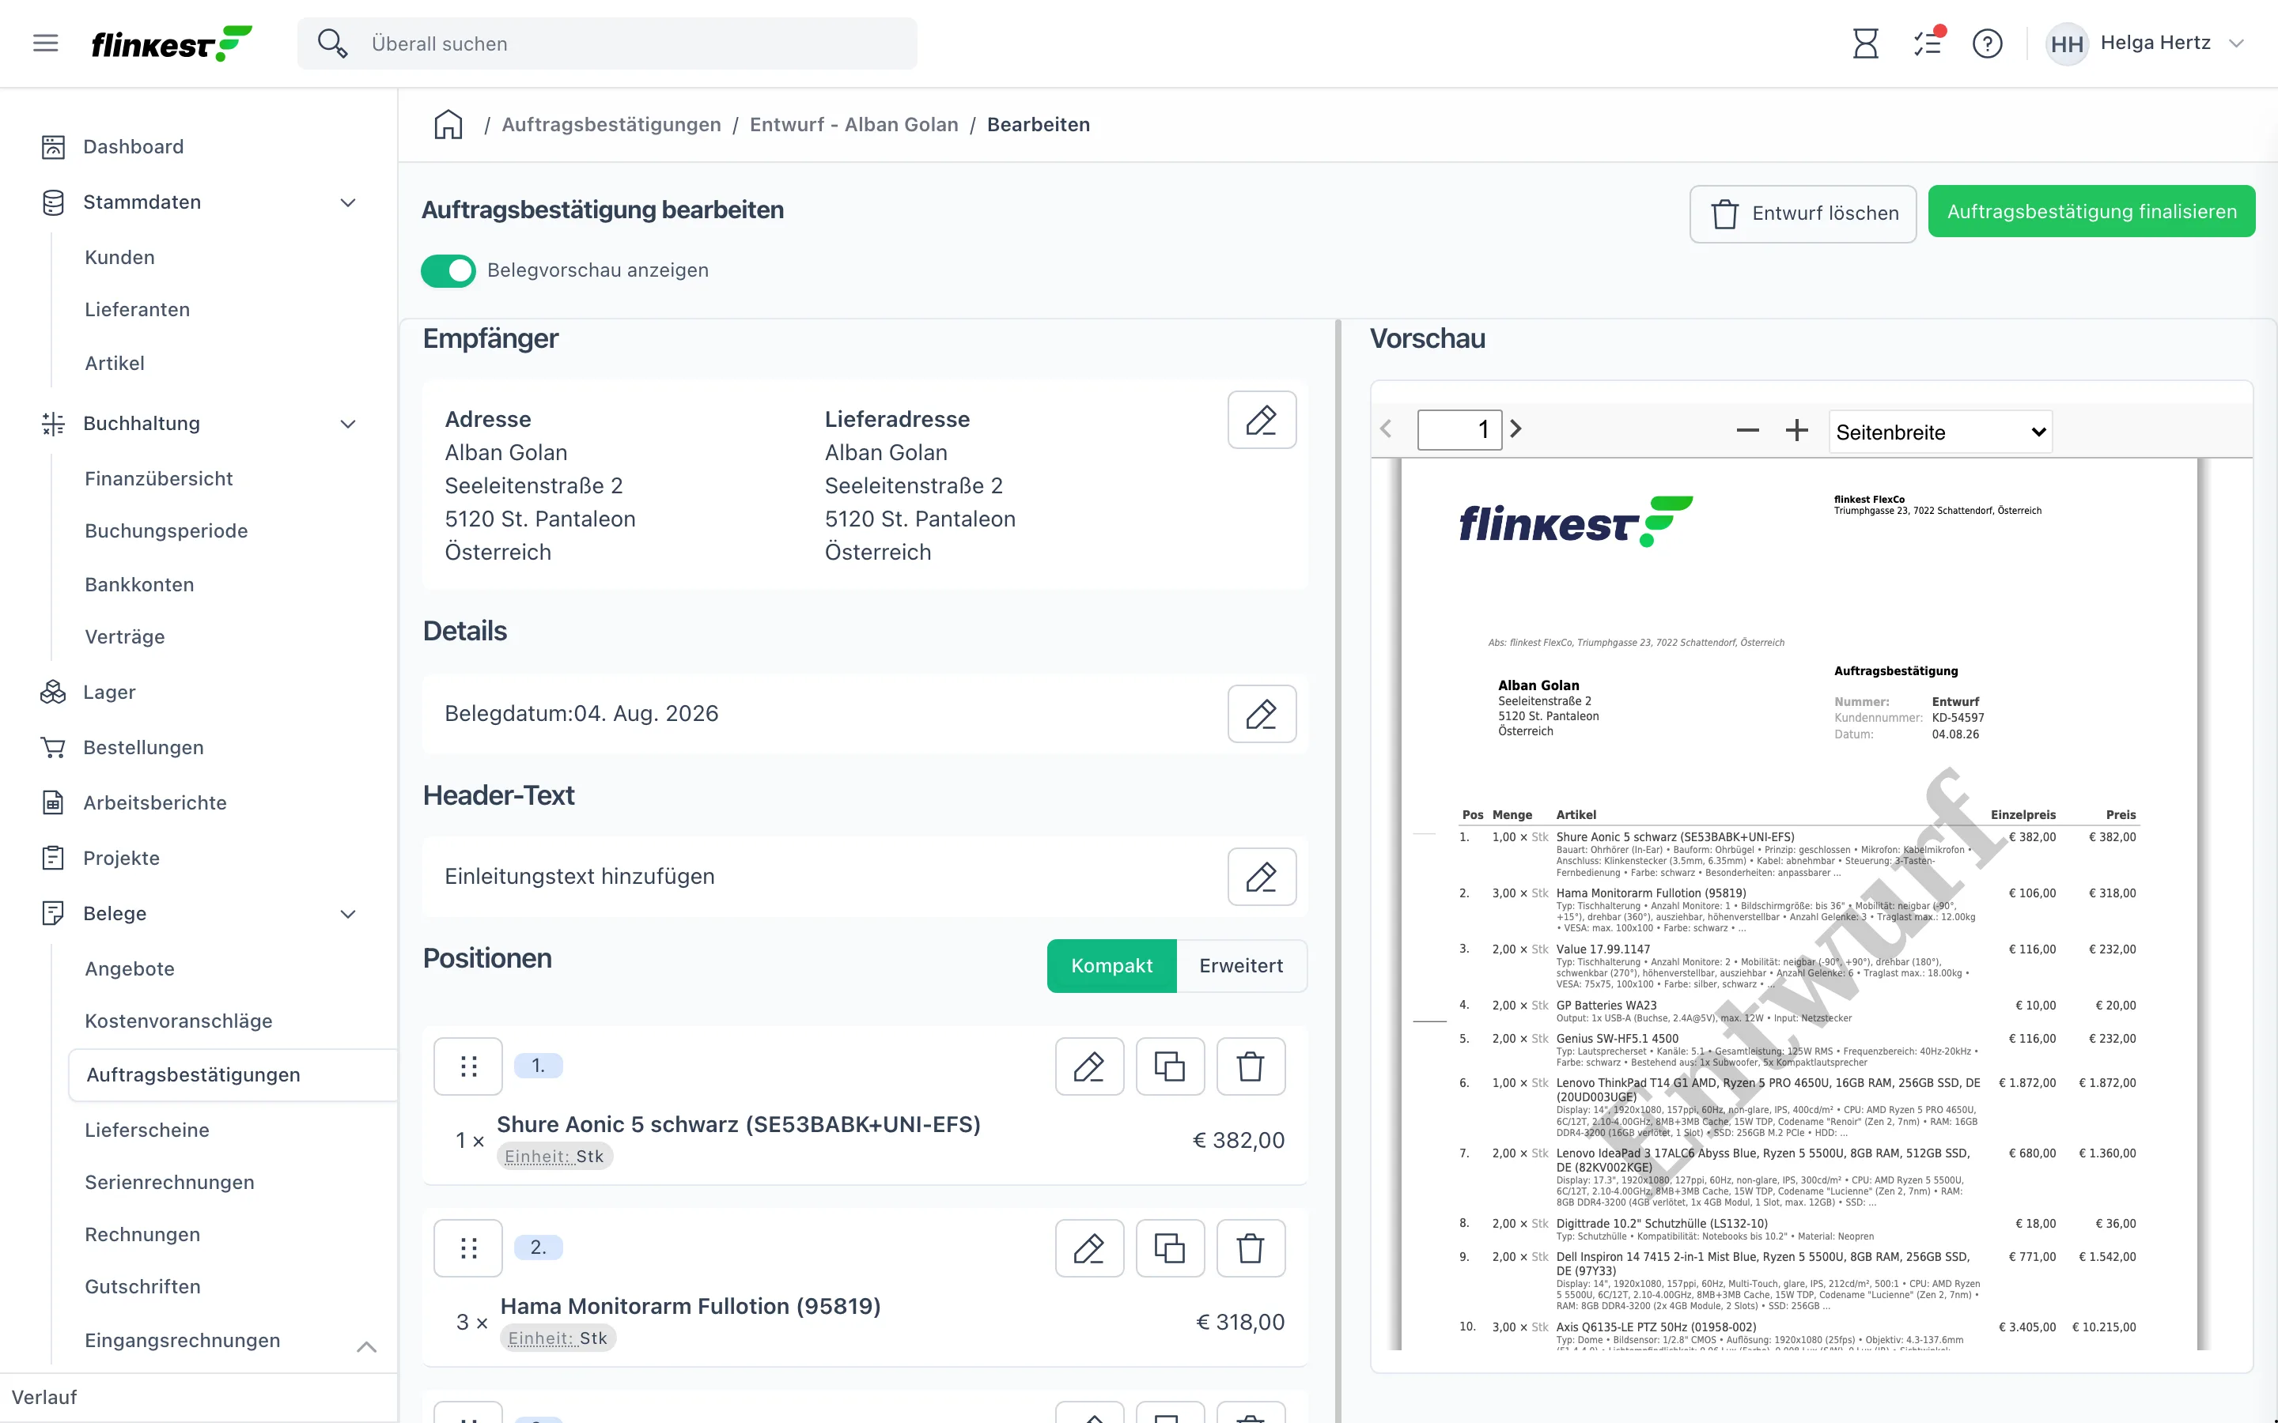The image size is (2278, 1423).
Task: Click the HH user avatar
Action: click(x=2066, y=43)
